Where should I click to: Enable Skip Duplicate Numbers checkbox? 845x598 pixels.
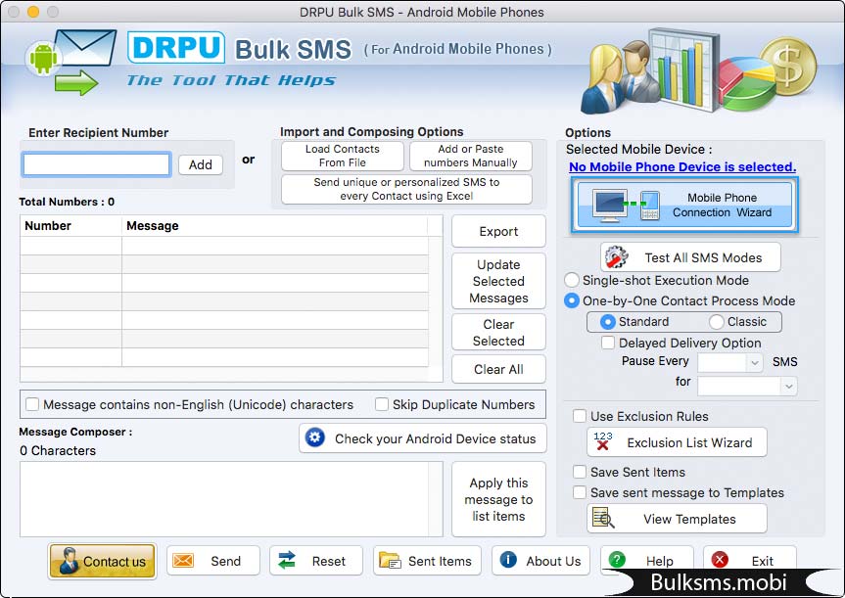382,404
